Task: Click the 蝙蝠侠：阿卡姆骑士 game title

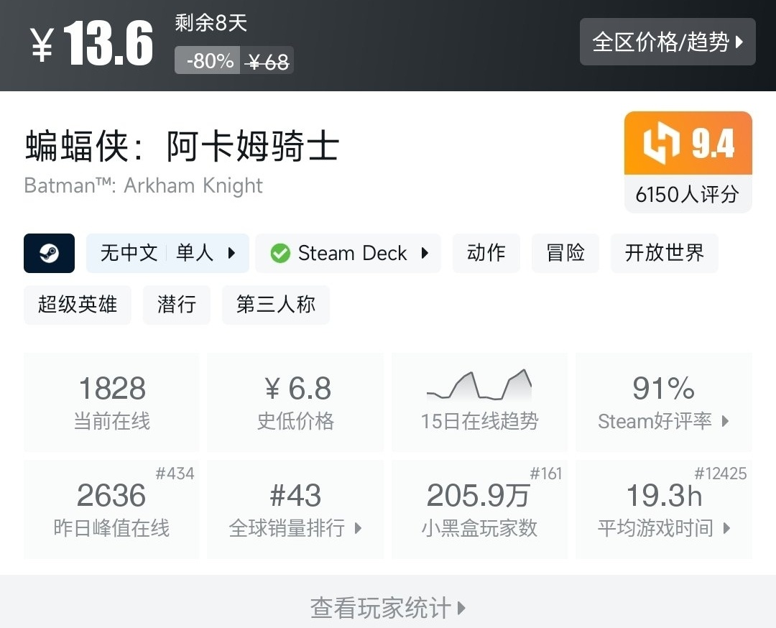Action: (x=182, y=147)
